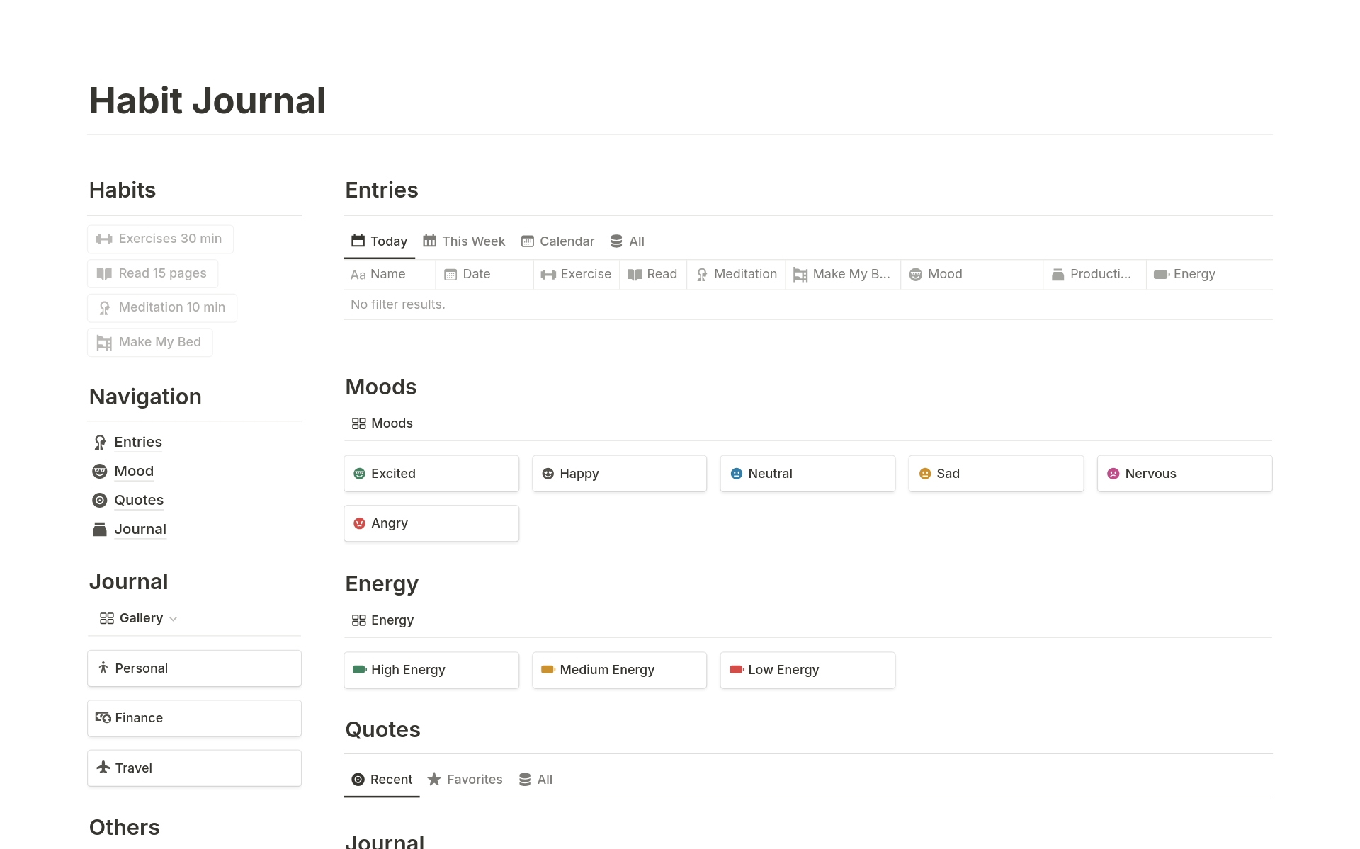Click the Mood column header in Entries
1360x849 pixels.
944,275
